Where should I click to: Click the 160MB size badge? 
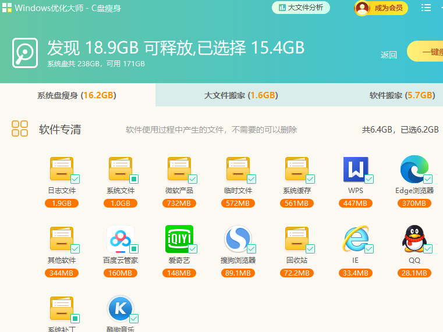121,273
